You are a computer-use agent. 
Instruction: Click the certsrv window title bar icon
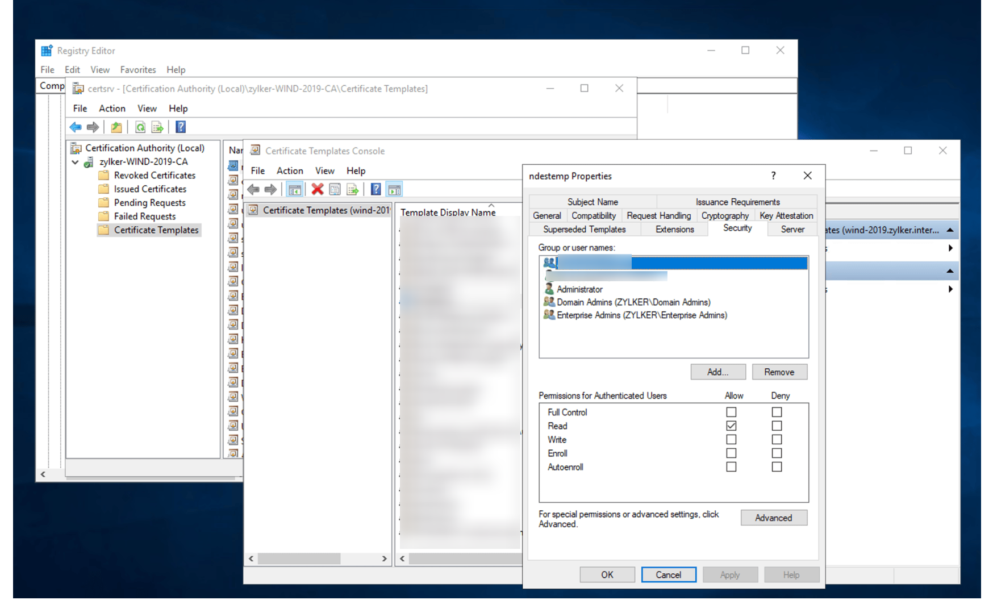click(x=78, y=89)
